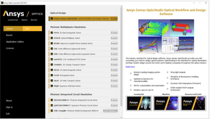Open the About page
Image resolution: width=210 pixels, height=120 pixels.
pyautogui.click(x=9, y=101)
